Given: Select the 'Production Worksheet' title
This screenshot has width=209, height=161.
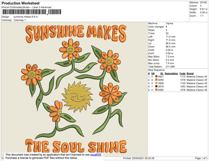Looking at the screenshot, I should (21, 3).
